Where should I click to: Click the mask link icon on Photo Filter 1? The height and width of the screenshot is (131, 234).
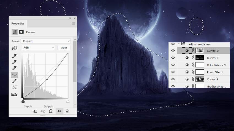click(193, 72)
